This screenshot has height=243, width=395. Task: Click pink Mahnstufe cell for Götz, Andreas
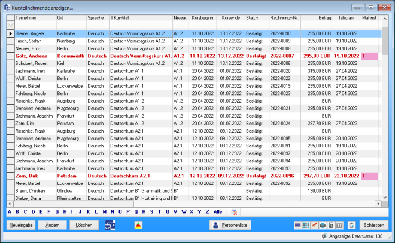(x=369, y=56)
